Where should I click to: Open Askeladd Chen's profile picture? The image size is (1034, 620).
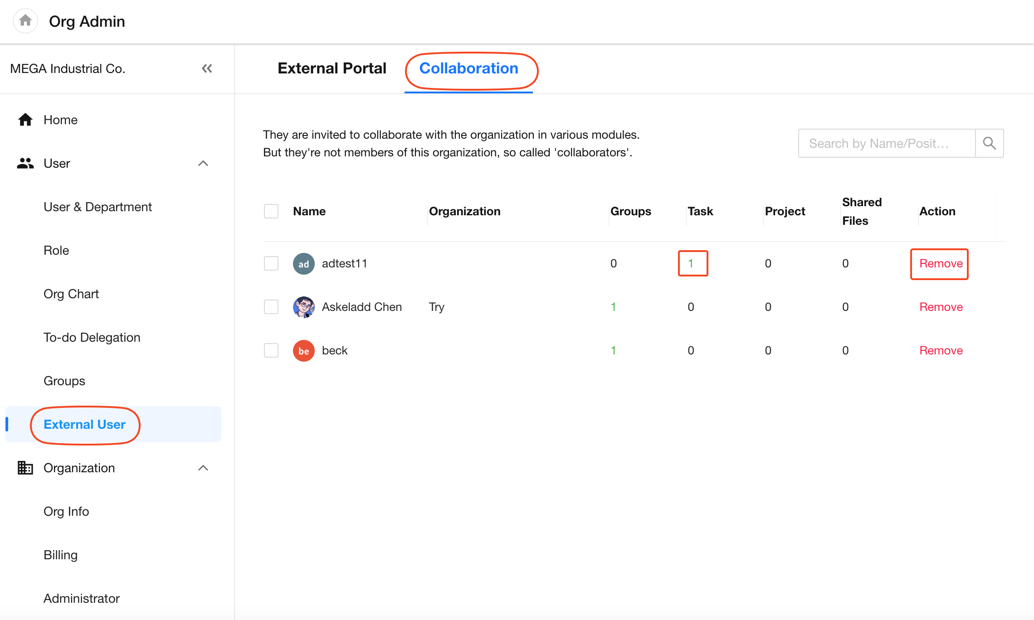[303, 307]
